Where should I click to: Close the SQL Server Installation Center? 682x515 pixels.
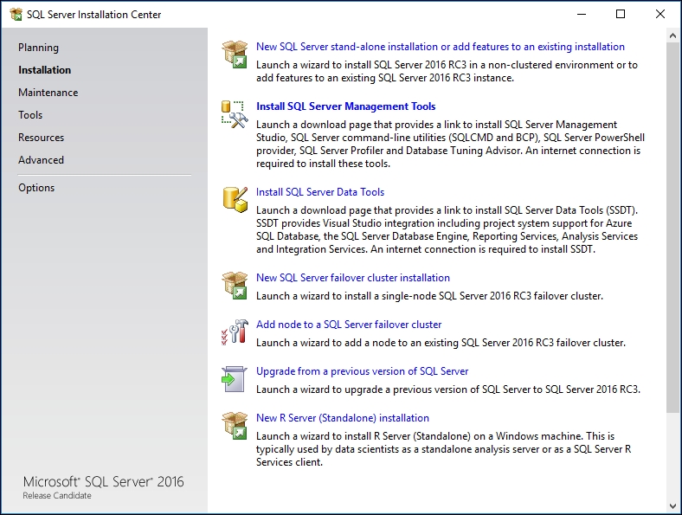point(660,15)
